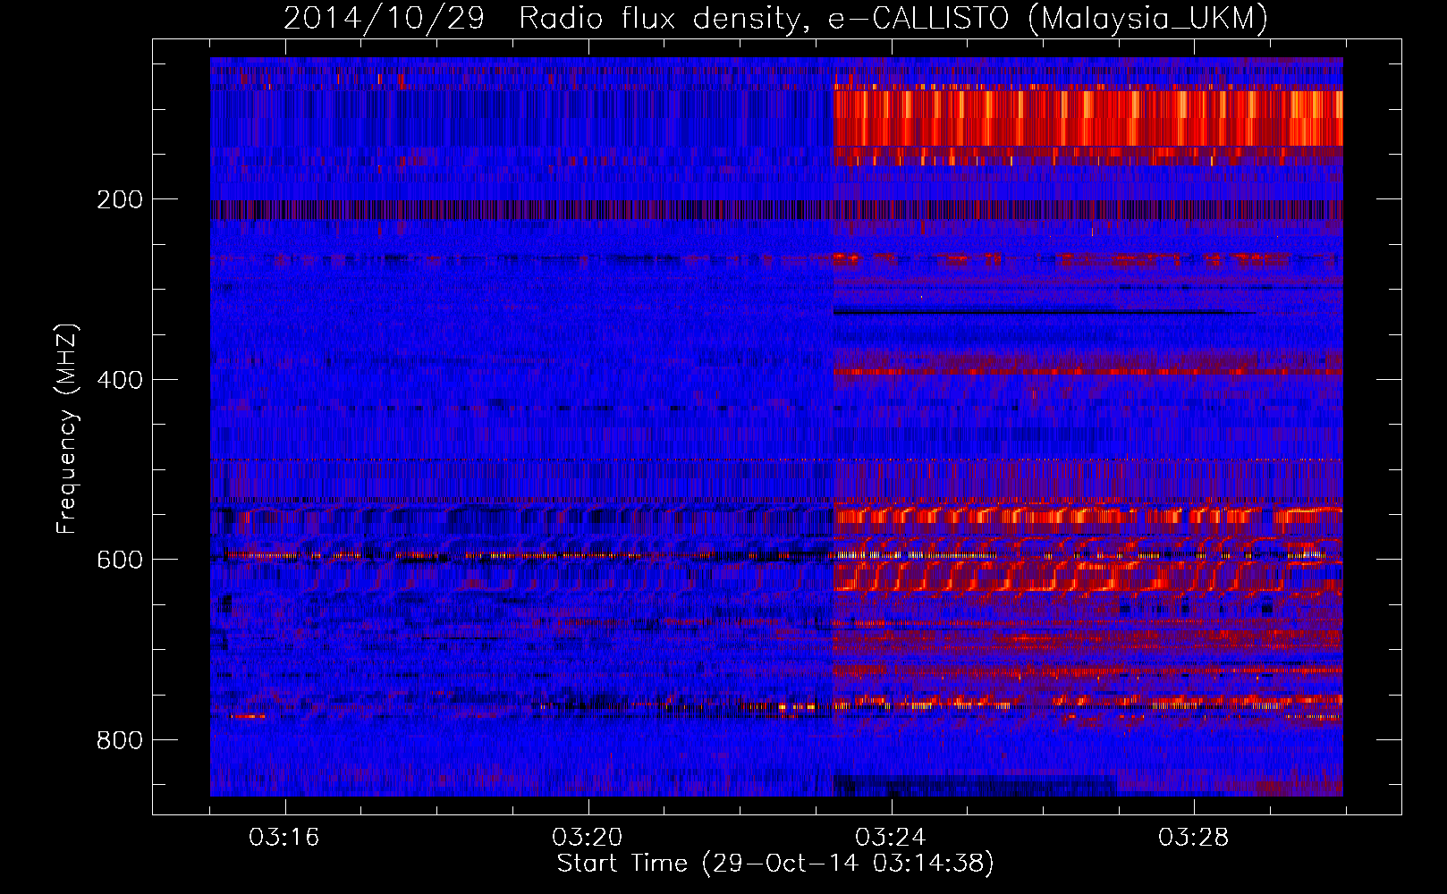
Task: Click the 03:24 time tick label
Action: coord(891,838)
